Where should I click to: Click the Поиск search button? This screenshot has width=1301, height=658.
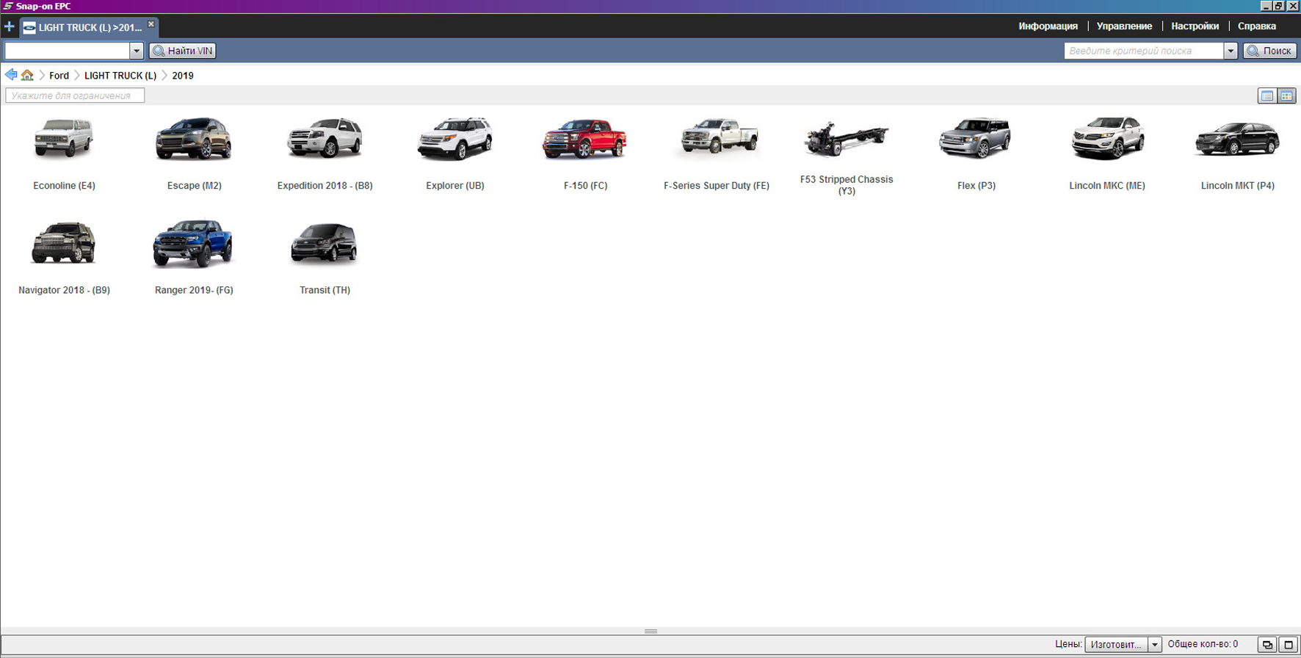tap(1269, 51)
